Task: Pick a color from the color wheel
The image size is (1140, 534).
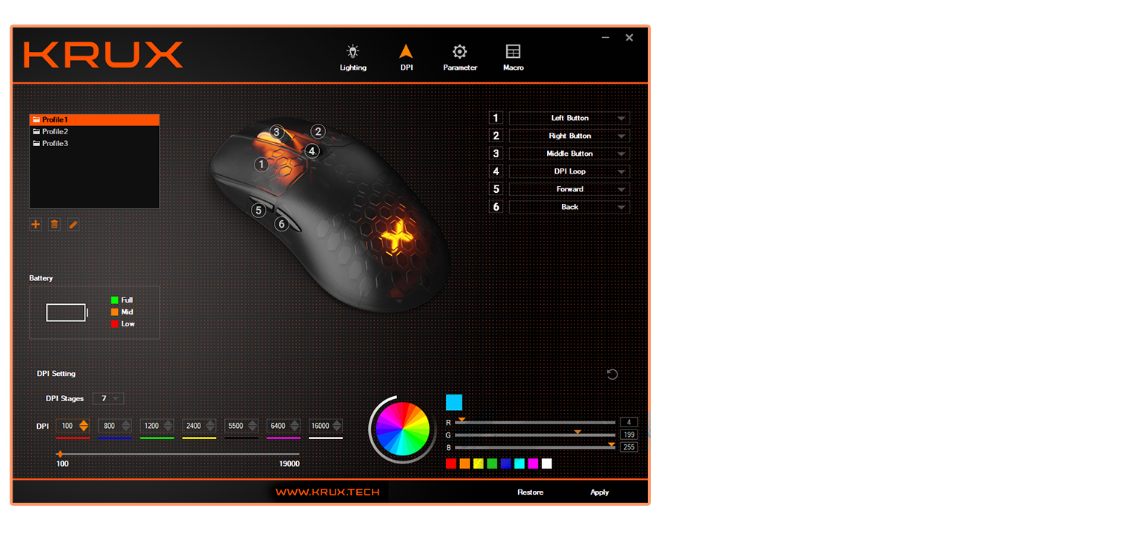Action: point(402,429)
